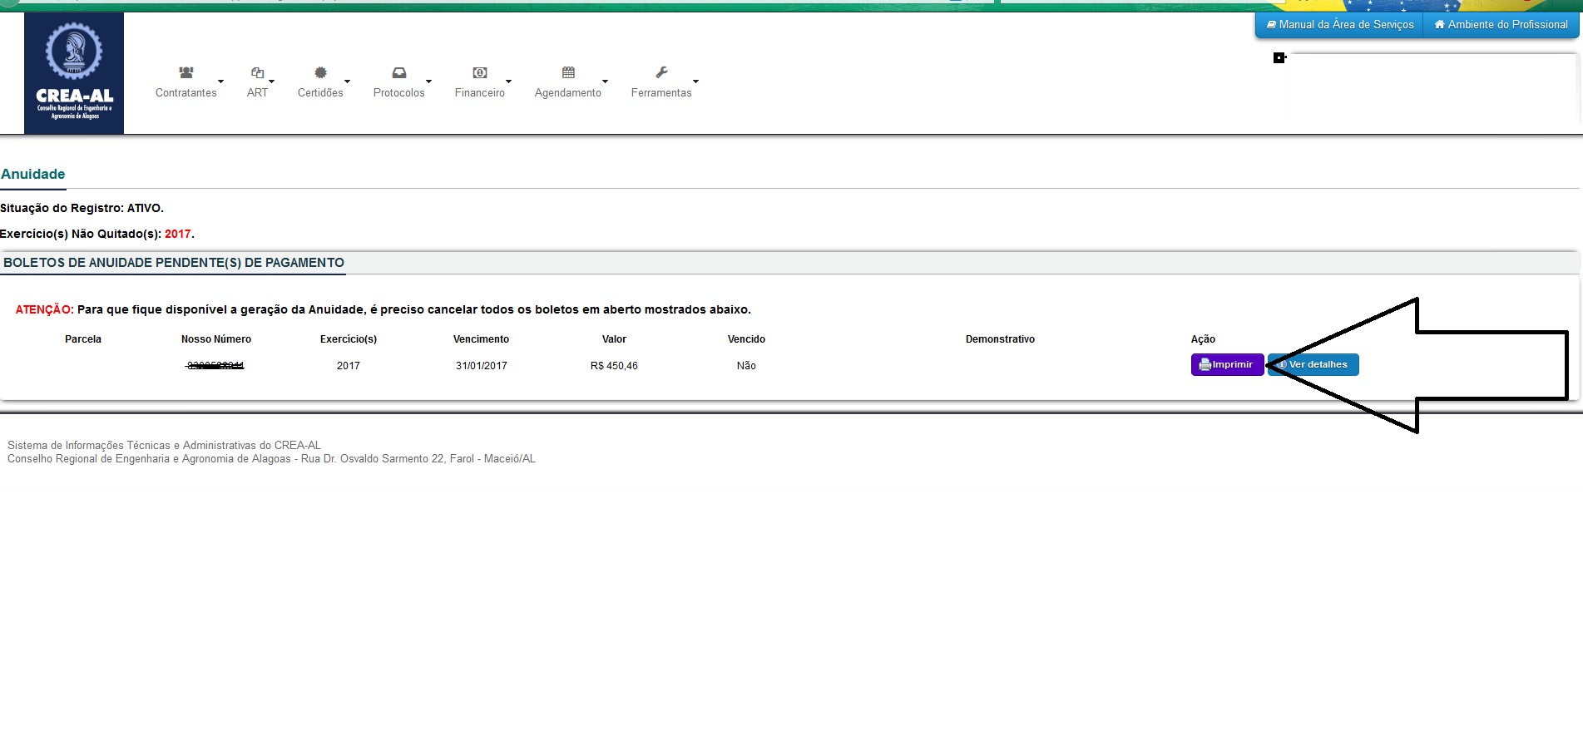Click the Vencido column header
The image size is (1583, 741).
click(746, 339)
